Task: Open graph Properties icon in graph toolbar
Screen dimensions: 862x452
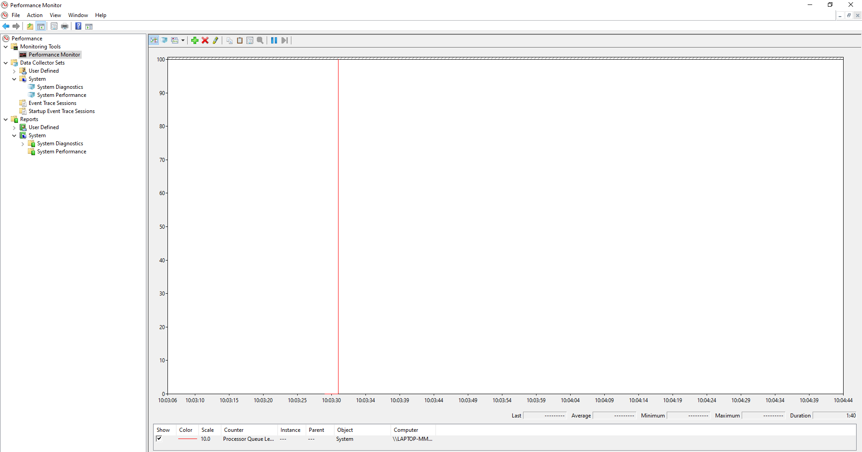Action: pyautogui.click(x=250, y=40)
